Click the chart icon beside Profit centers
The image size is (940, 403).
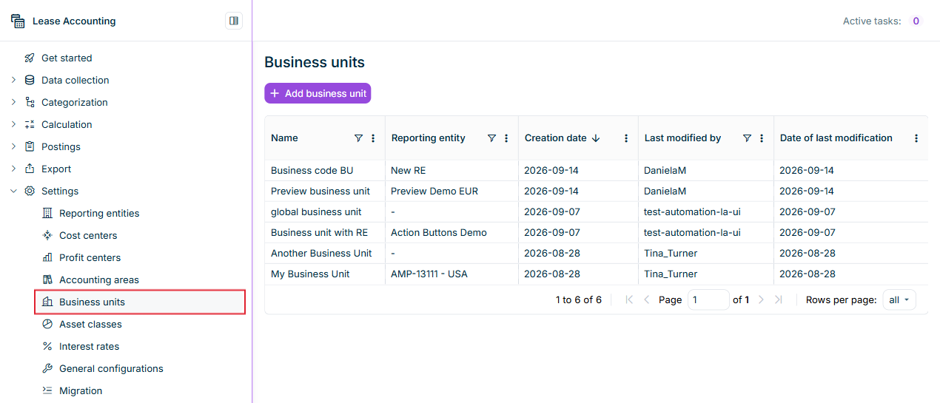coord(47,257)
